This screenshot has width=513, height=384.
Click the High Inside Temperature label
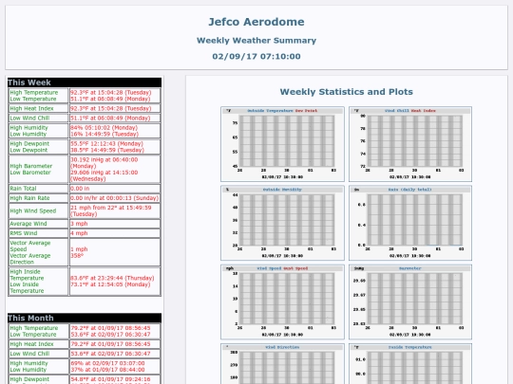pyautogui.click(x=27, y=275)
